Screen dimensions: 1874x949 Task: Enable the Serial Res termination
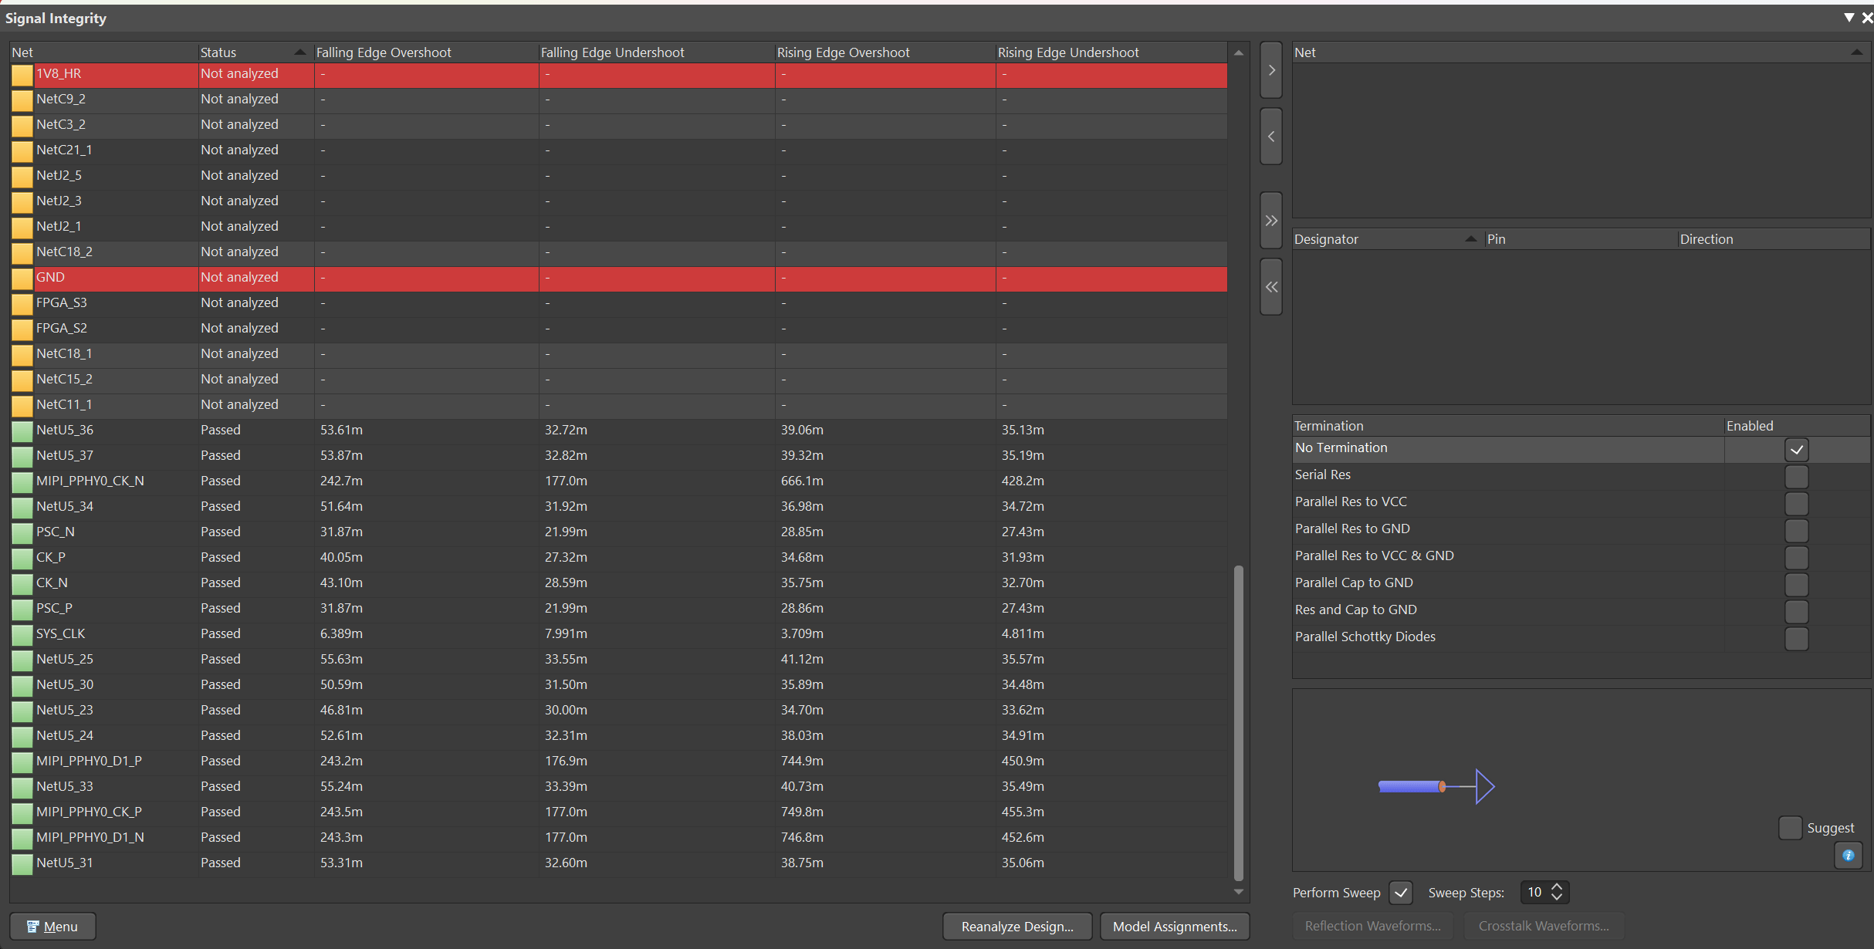coord(1797,477)
